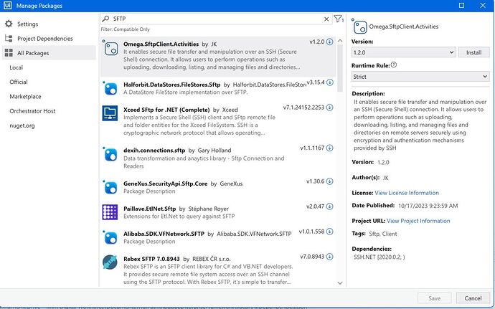Click the package list scrollbar thumb
495x309 pixels.
(340, 68)
